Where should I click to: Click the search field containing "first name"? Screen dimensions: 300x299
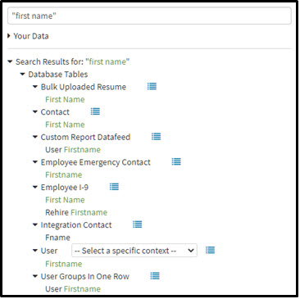[149, 16]
